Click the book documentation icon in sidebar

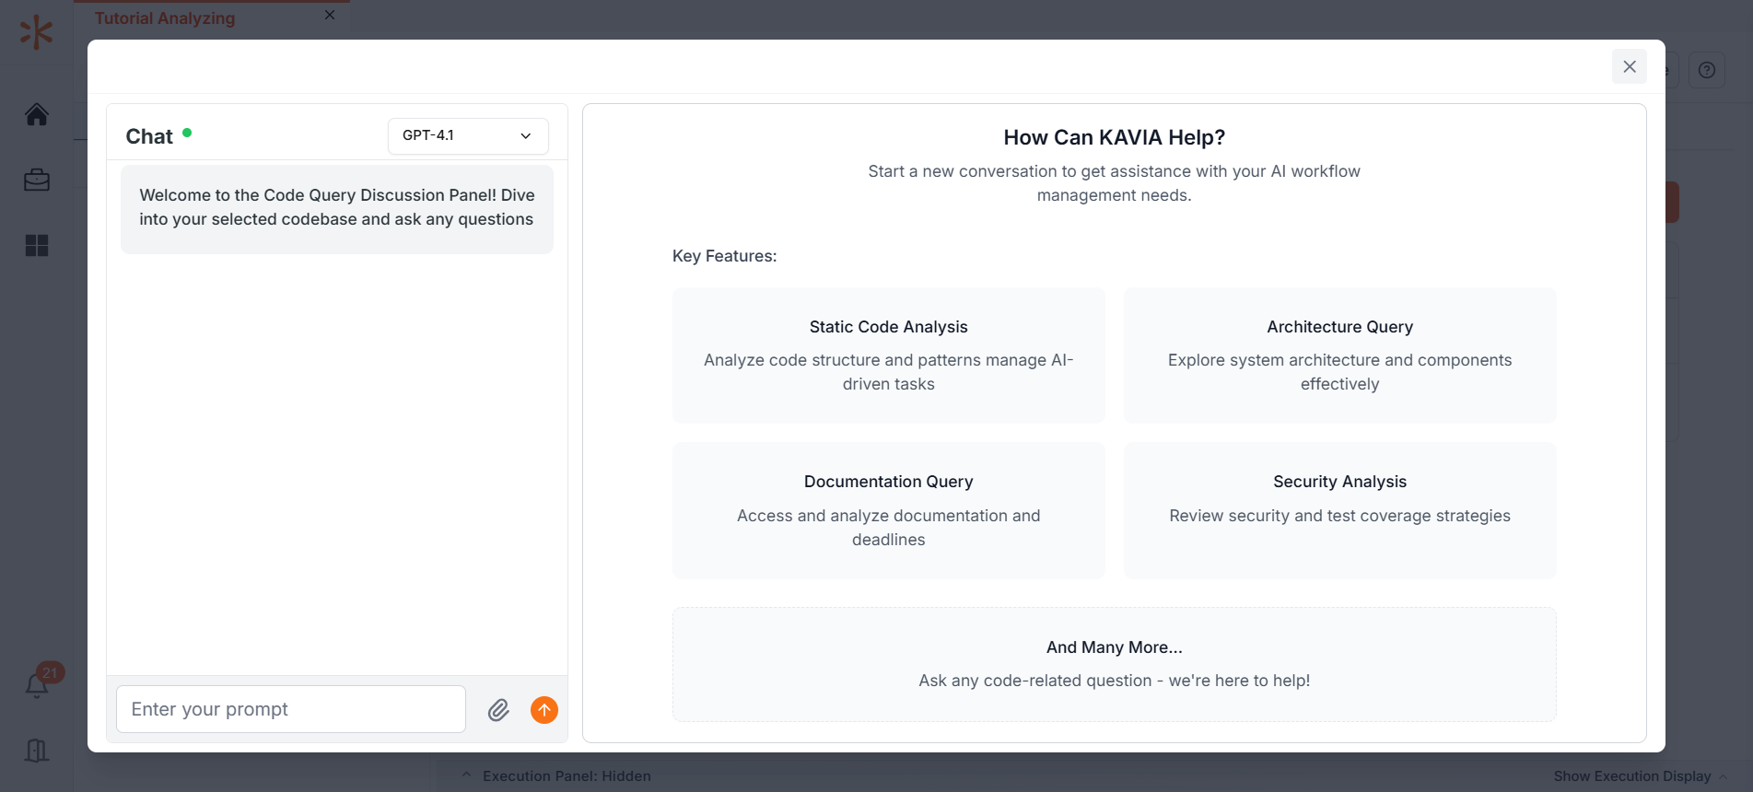point(37,751)
